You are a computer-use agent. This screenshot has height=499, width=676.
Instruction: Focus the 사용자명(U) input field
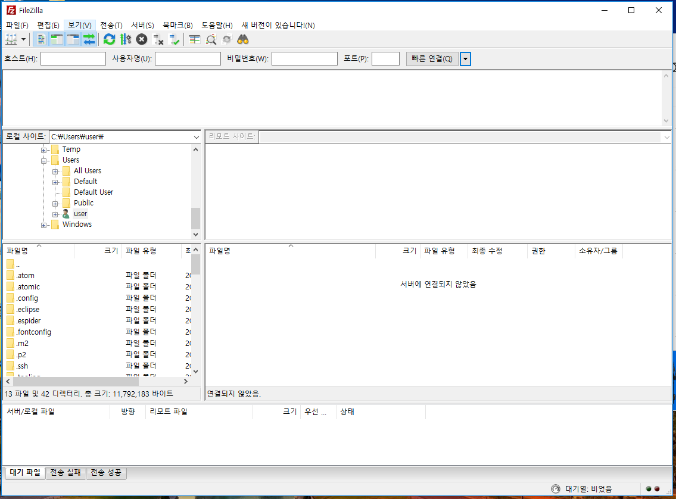click(188, 58)
